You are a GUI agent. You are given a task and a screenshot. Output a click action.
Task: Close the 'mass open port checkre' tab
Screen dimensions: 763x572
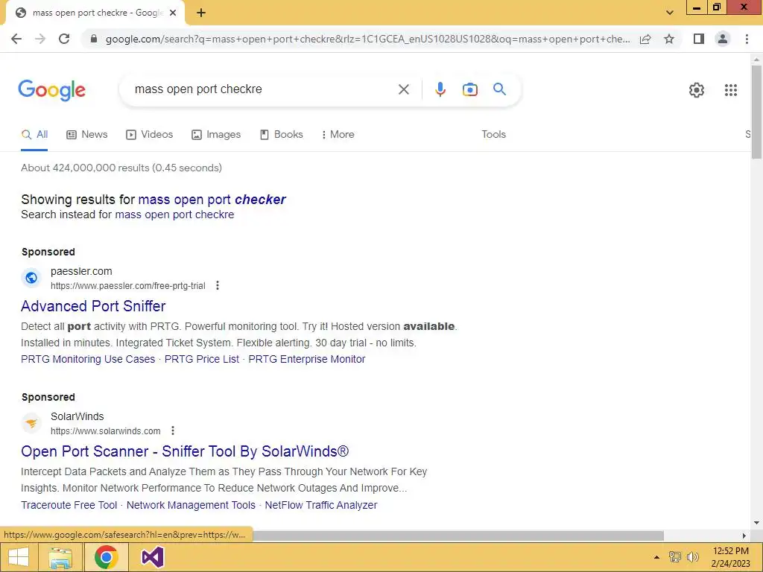coord(173,13)
